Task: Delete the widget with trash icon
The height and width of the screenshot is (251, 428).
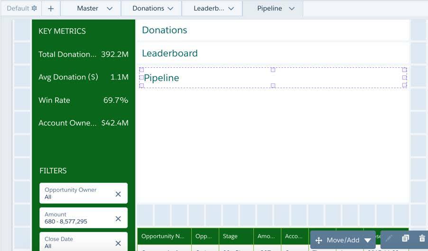Action: click(x=422, y=238)
